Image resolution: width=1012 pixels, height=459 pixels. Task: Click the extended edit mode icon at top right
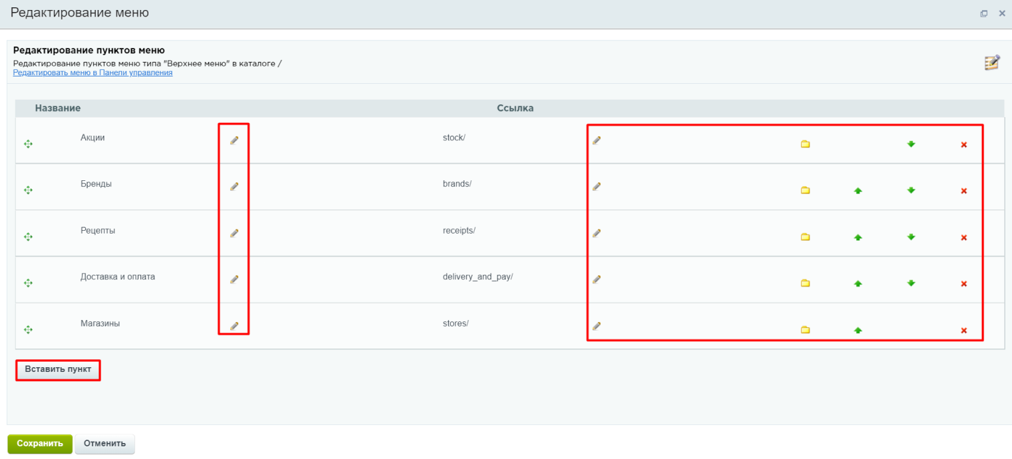click(x=992, y=63)
